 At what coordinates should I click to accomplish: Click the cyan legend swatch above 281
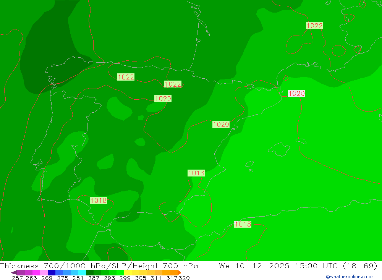[x=82, y=272]
